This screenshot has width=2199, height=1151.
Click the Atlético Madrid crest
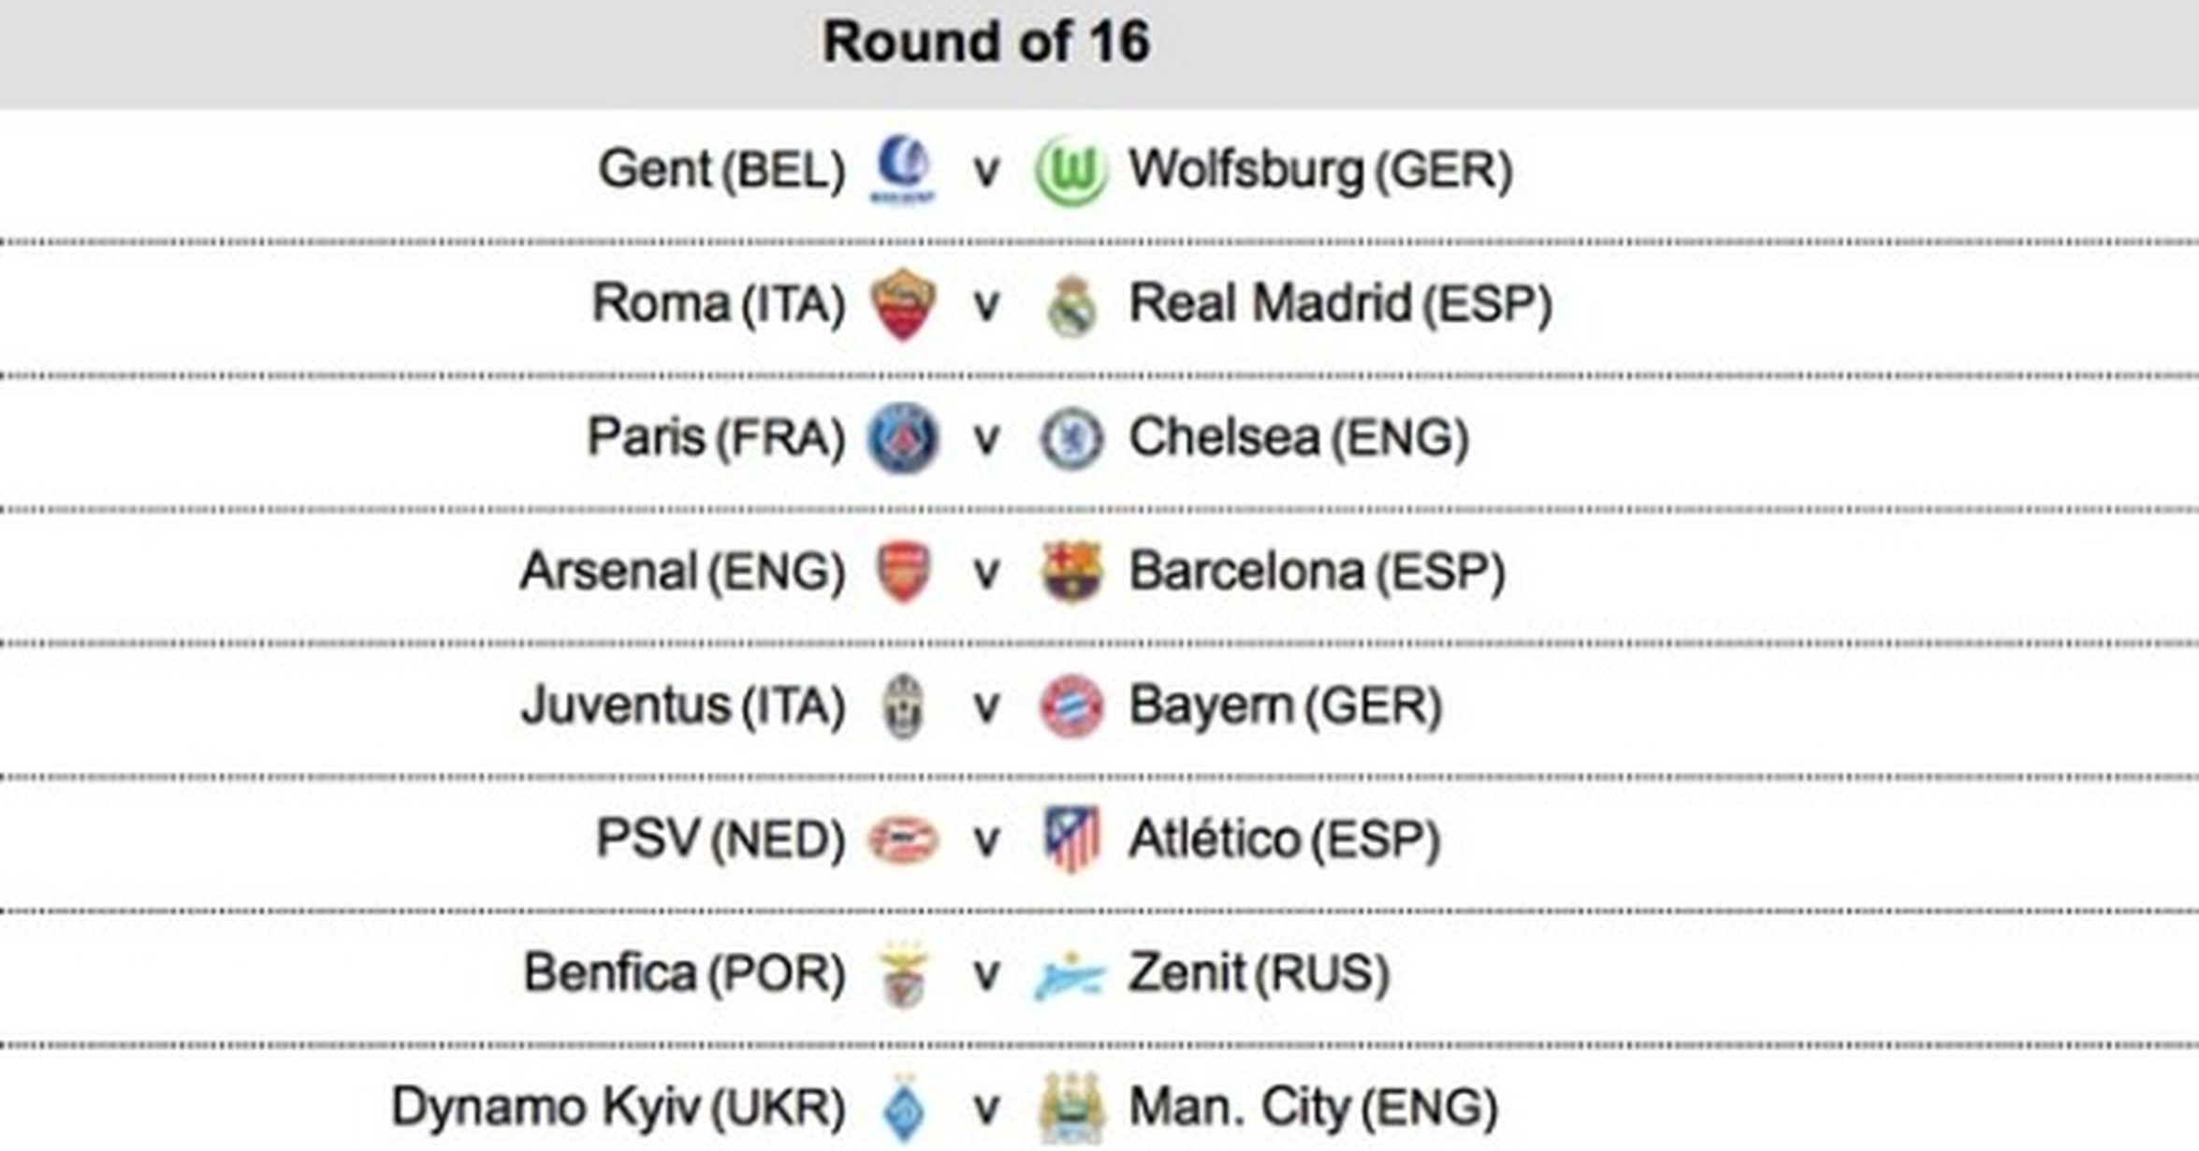[x=1071, y=839]
